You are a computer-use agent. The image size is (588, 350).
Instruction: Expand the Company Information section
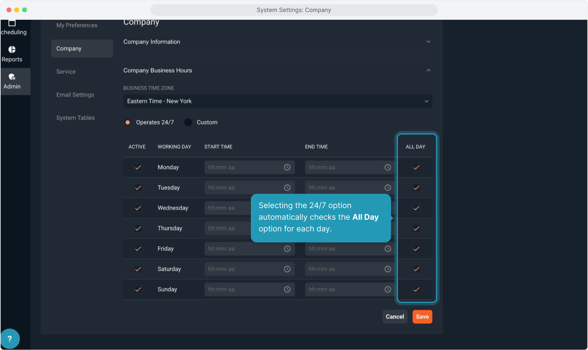[428, 42]
